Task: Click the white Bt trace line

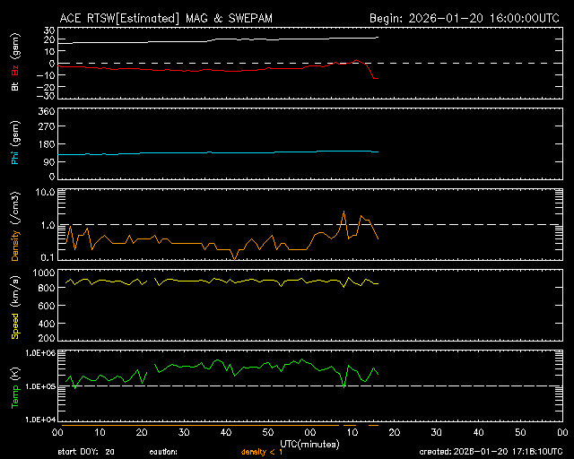Action: click(220, 39)
